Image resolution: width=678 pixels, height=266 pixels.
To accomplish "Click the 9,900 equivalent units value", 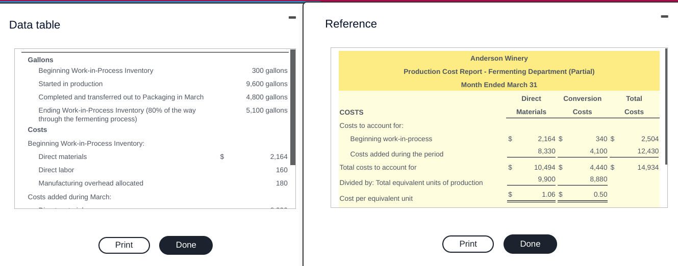I will (546, 179).
